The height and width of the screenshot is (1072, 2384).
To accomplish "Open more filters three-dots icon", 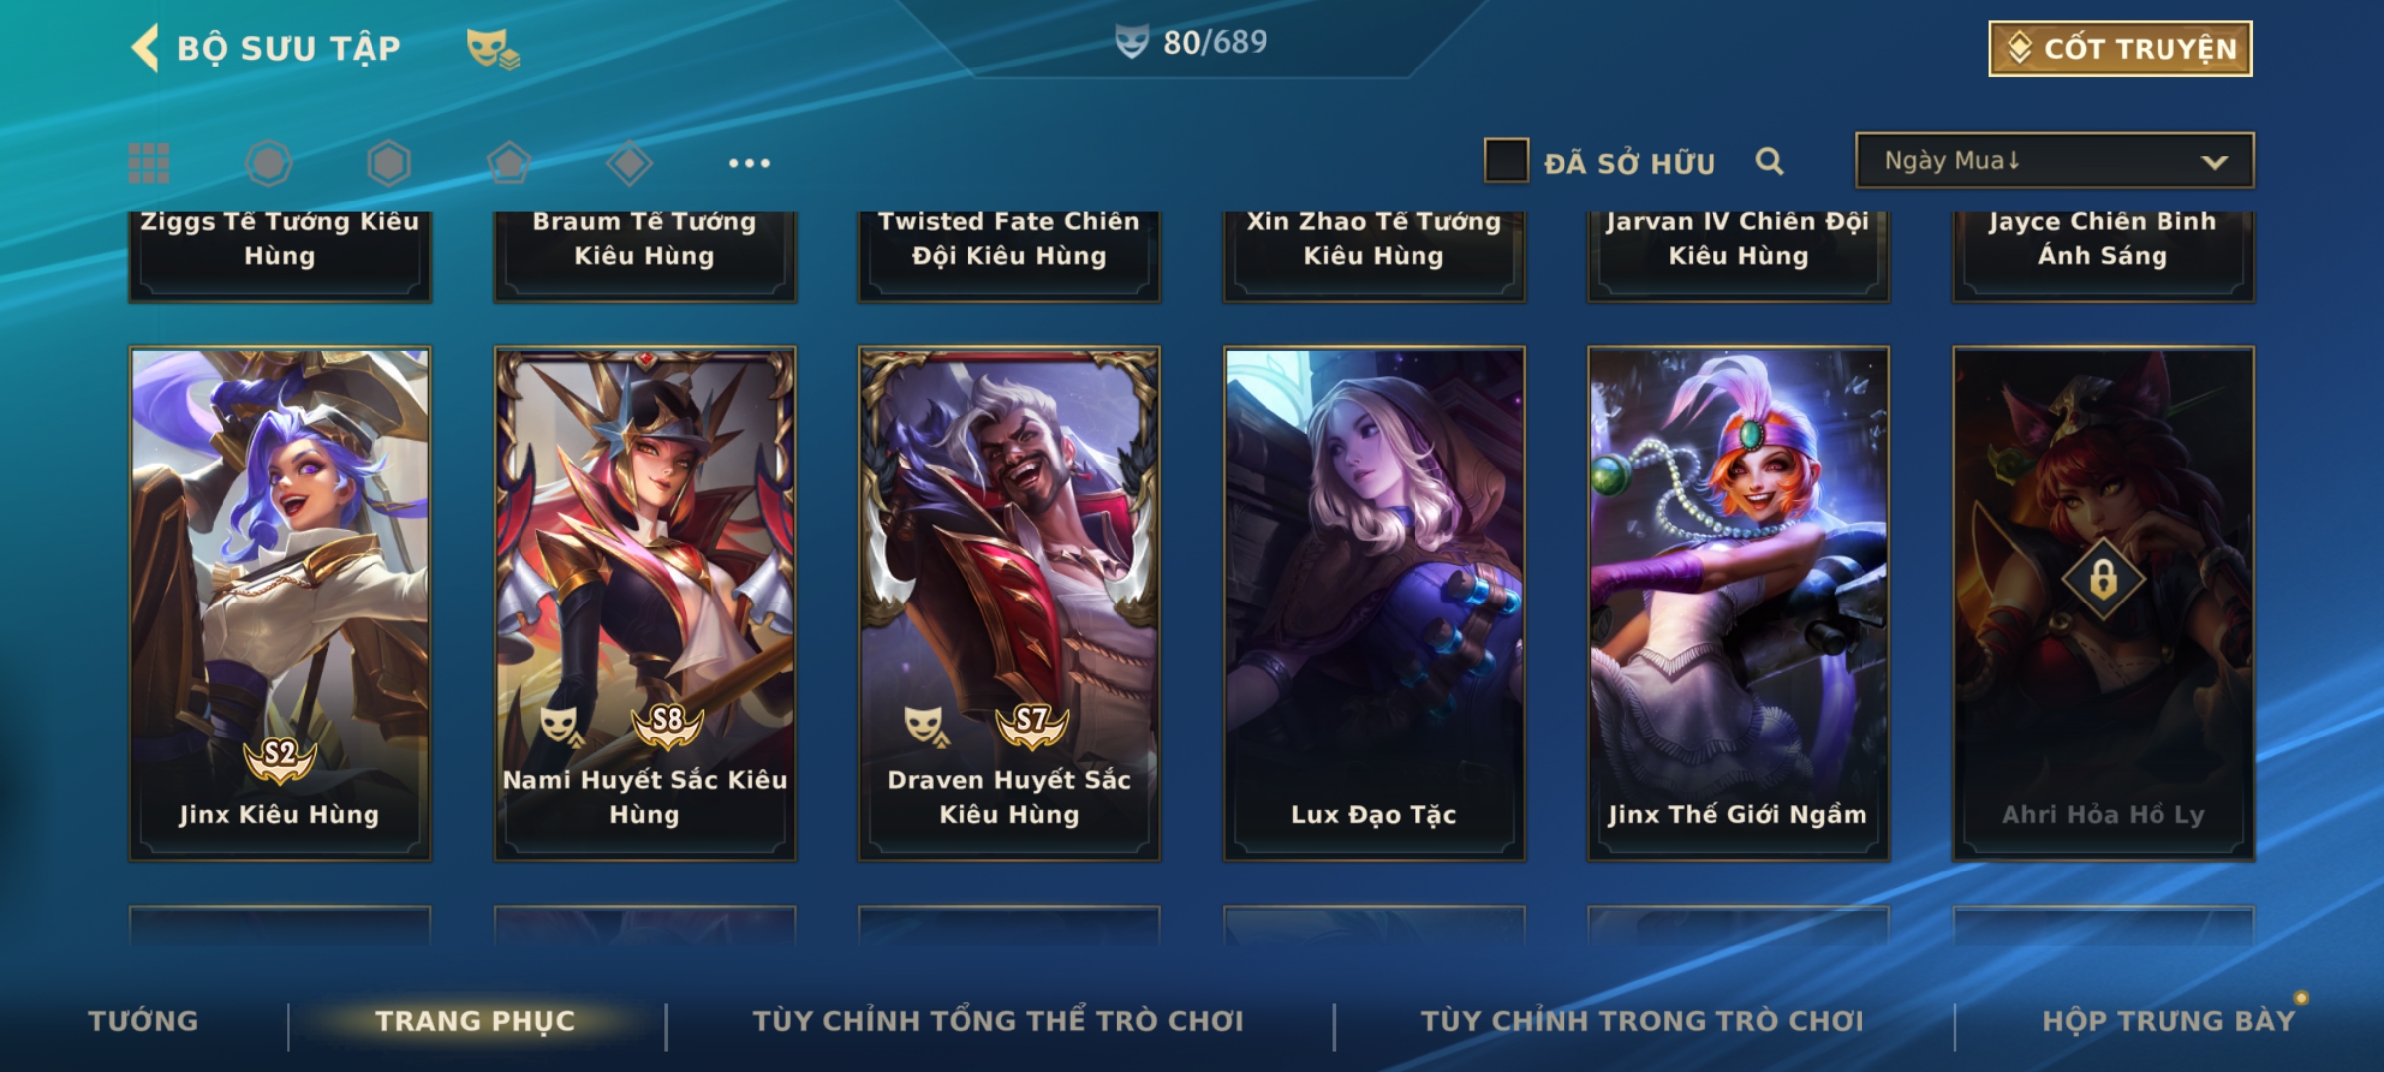I will click(x=749, y=163).
